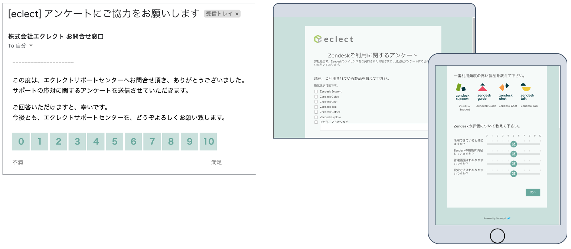Viewport: 571px width, 249px height.
Task: Choose the Zendesk Guide product icon
Action: point(484,92)
